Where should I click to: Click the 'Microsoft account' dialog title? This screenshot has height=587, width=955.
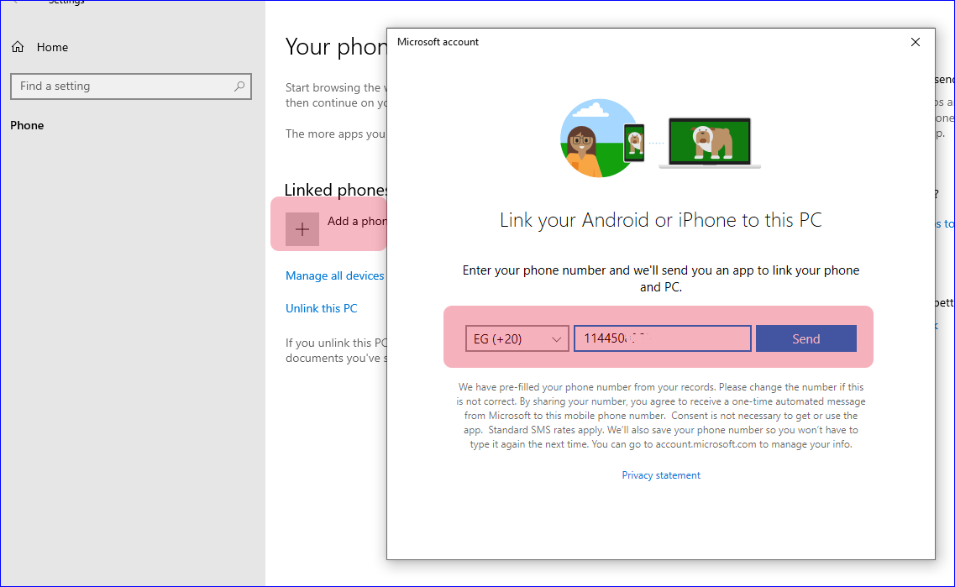pyautogui.click(x=438, y=42)
